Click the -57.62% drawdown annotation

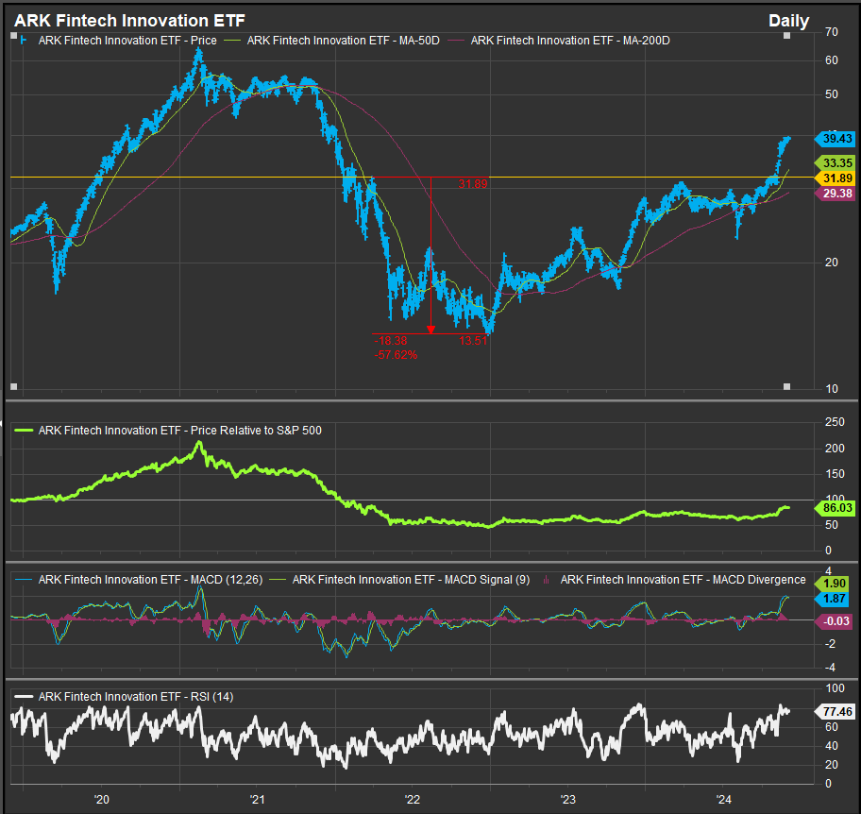pos(396,355)
